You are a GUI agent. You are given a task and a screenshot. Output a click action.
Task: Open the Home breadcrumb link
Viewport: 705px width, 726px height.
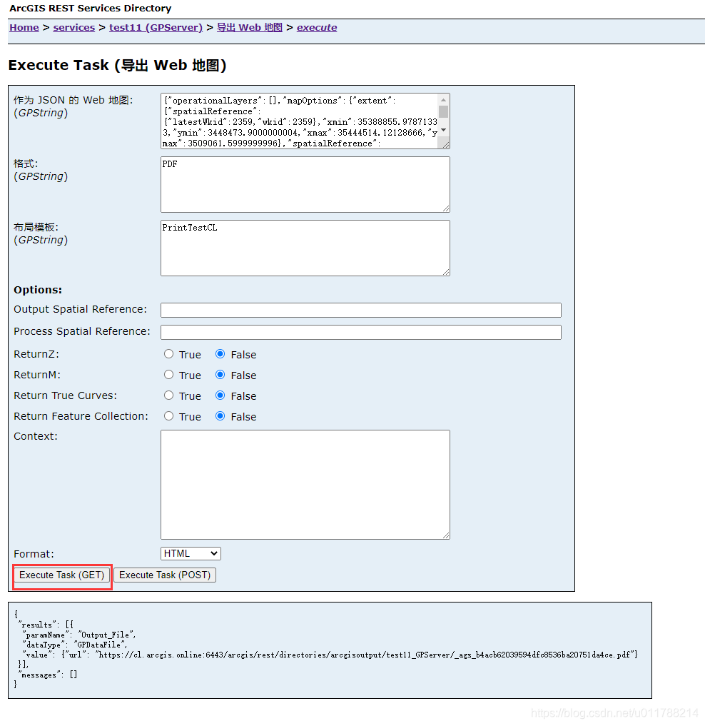point(24,27)
